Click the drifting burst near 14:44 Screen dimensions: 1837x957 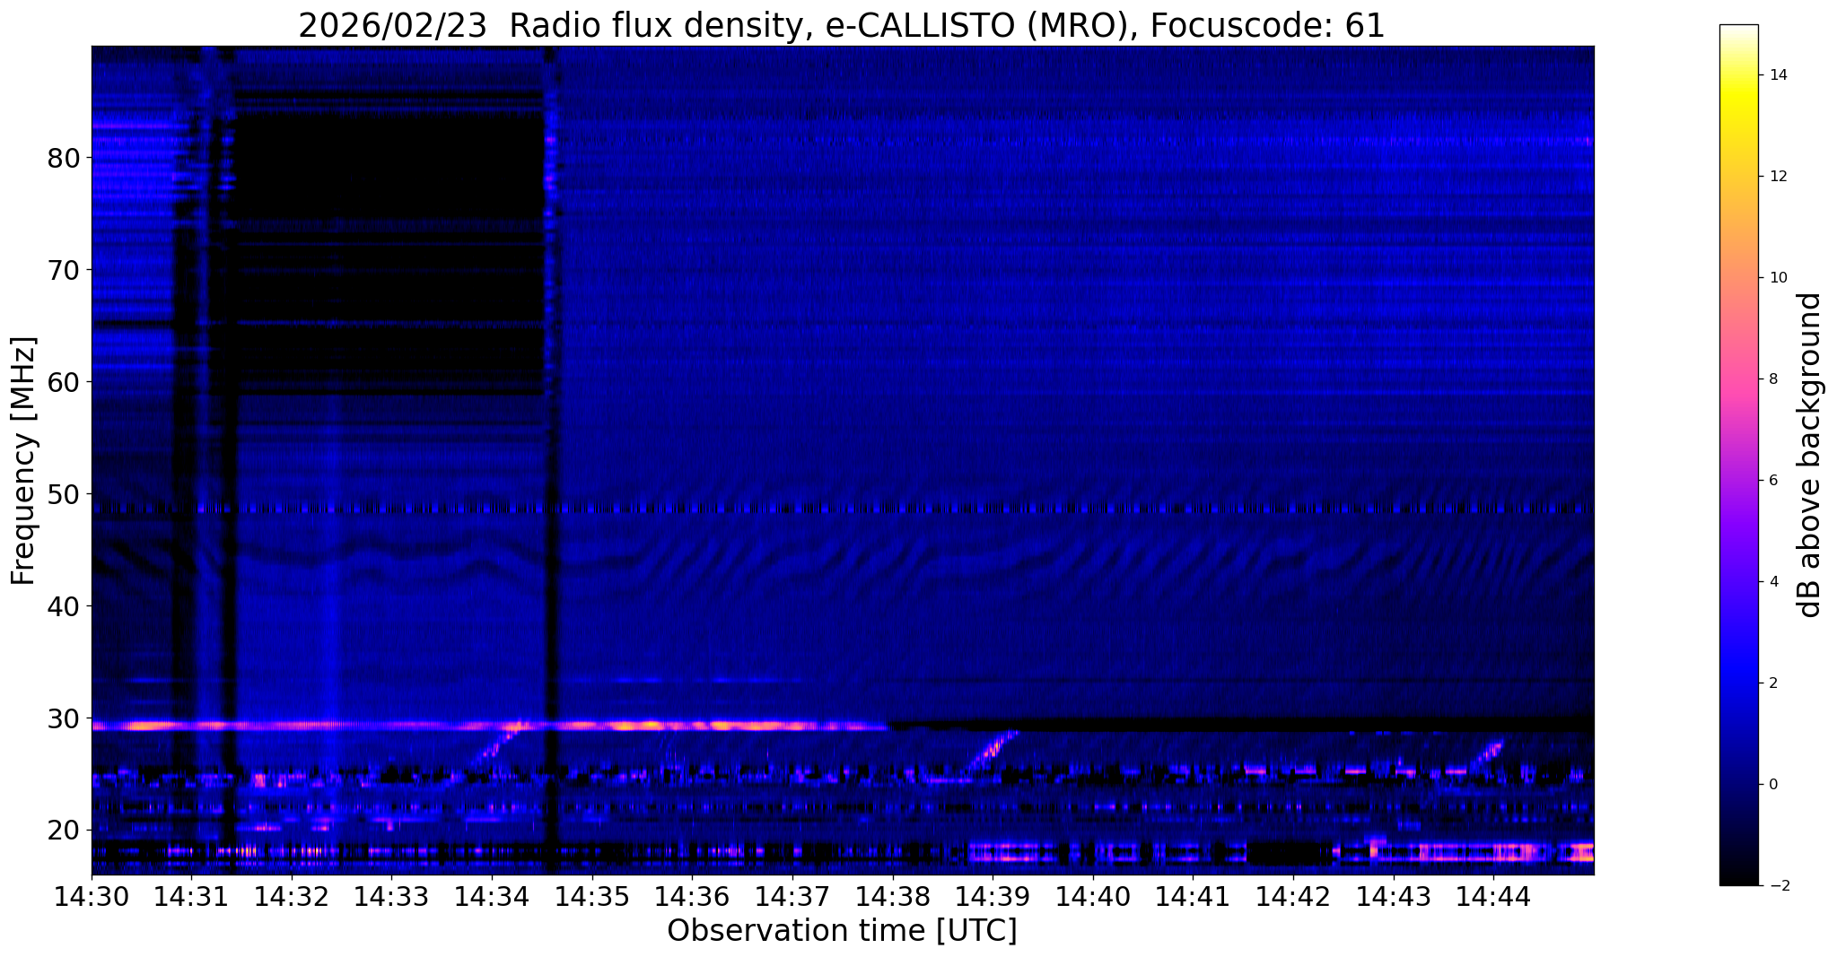pos(1487,755)
